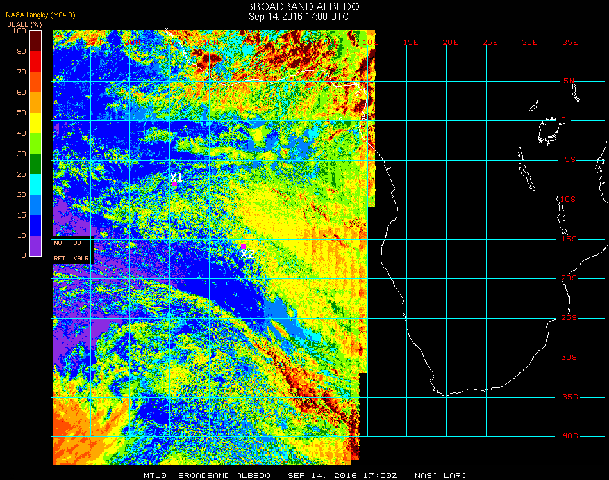Click the 100 value on the colorbar
Image resolution: width=609 pixels, height=480 pixels.
[x=19, y=31]
